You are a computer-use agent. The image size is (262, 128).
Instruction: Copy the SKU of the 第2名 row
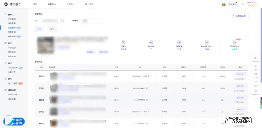(x=149, y=88)
